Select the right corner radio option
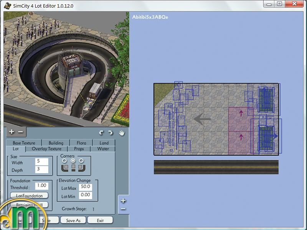The width and height of the screenshot is (307, 230). (81, 161)
